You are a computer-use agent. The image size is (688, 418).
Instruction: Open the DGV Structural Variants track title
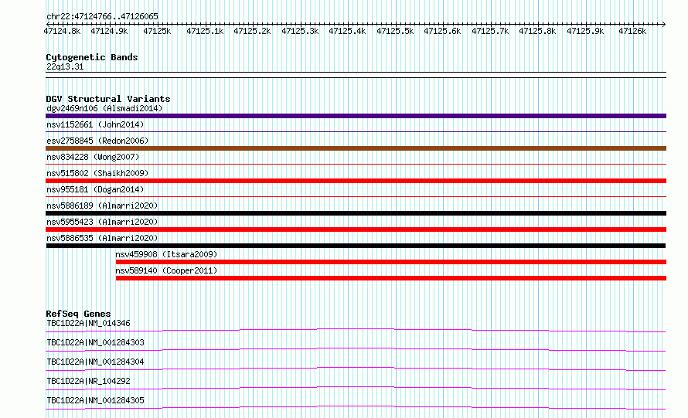(108, 99)
